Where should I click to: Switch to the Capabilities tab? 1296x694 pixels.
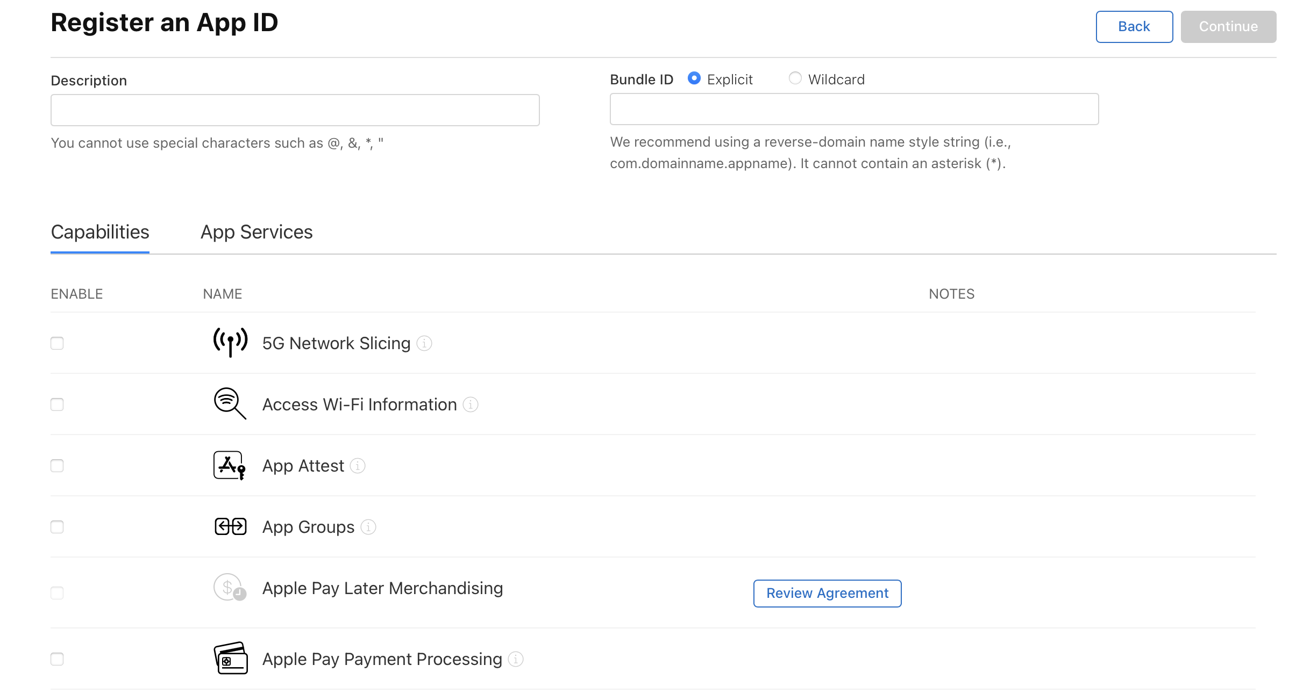point(100,231)
